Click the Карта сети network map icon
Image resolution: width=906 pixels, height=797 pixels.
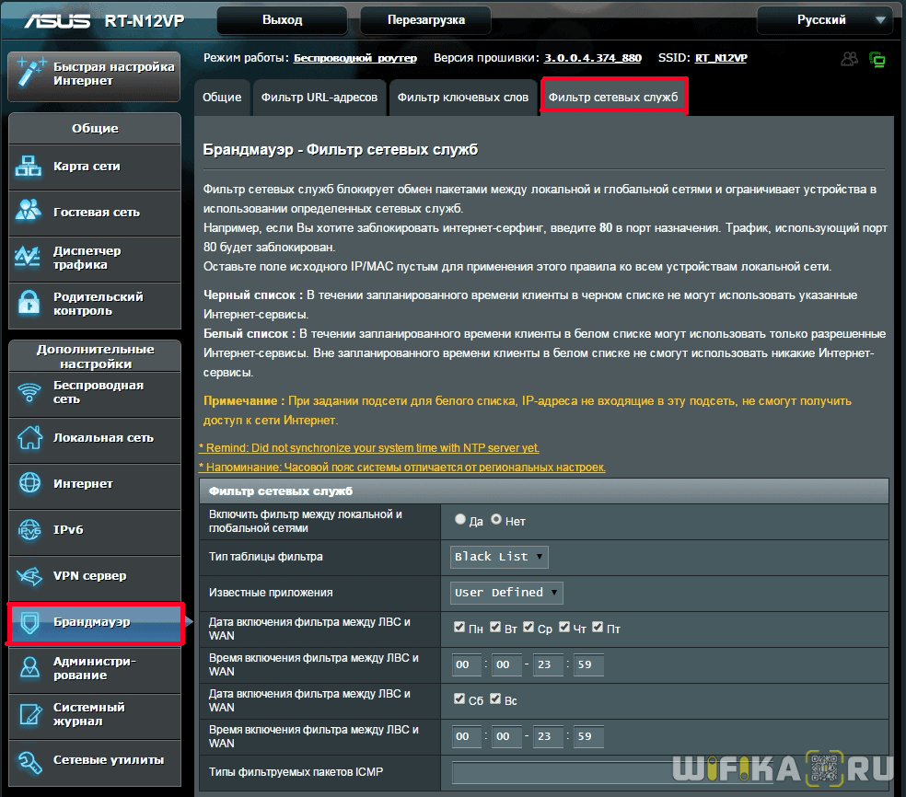(x=29, y=167)
